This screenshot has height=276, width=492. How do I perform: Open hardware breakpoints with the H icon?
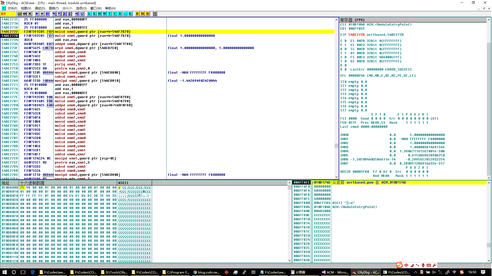pos(148,14)
